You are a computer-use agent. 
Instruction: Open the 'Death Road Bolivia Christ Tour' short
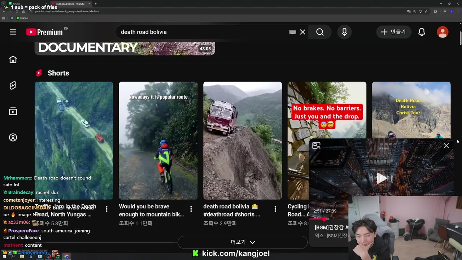pyautogui.click(x=411, y=110)
